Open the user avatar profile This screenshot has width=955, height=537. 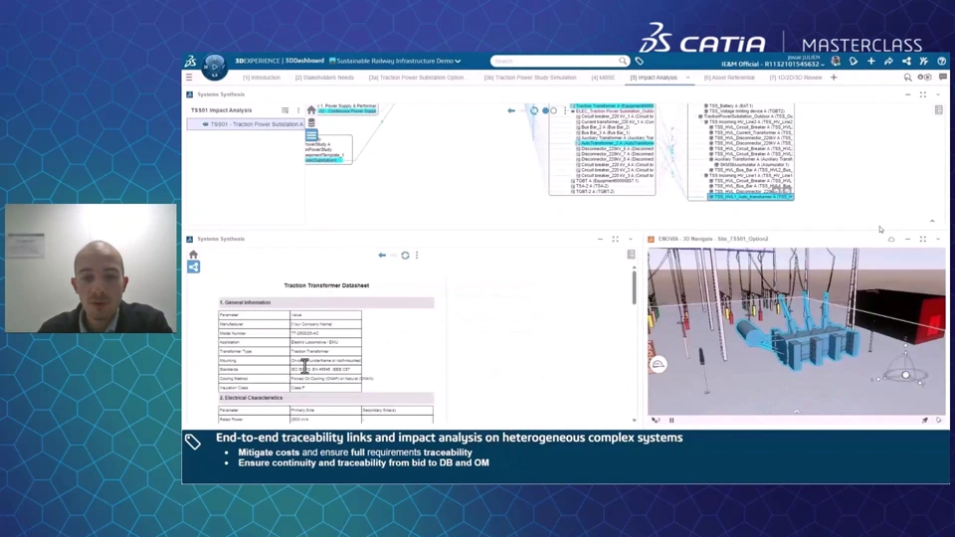click(x=836, y=61)
